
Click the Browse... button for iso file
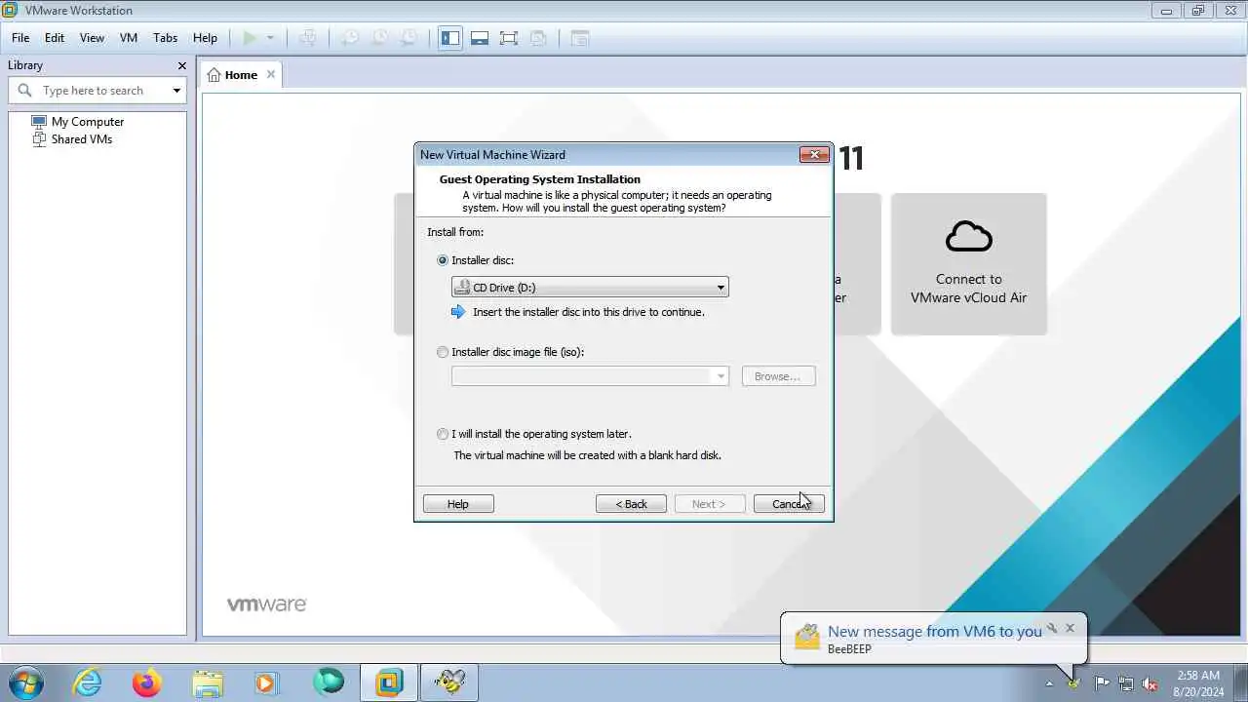coord(778,376)
